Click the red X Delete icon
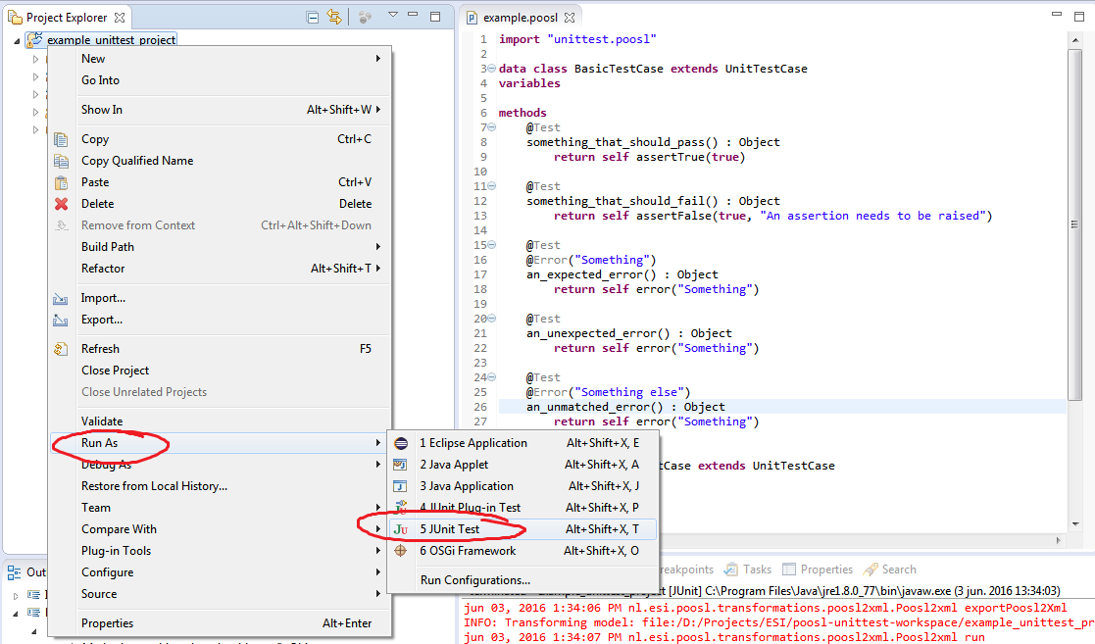 point(62,204)
